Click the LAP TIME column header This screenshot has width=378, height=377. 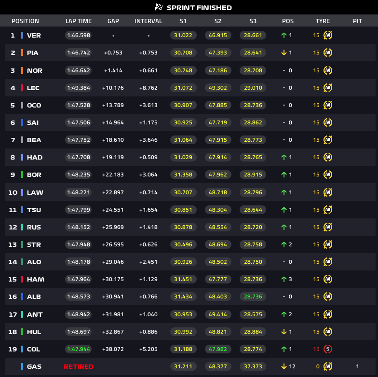(79, 21)
